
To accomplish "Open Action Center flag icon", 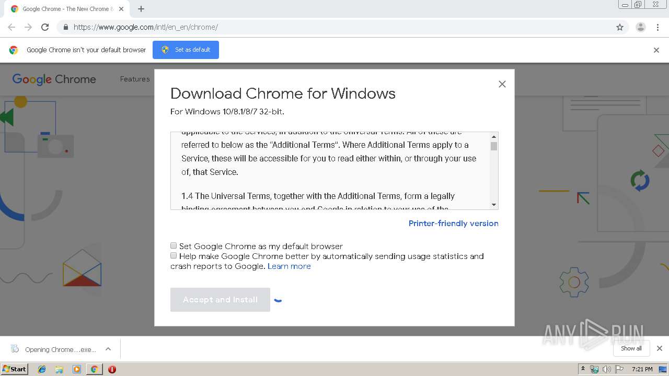I will click(x=619, y=369).
